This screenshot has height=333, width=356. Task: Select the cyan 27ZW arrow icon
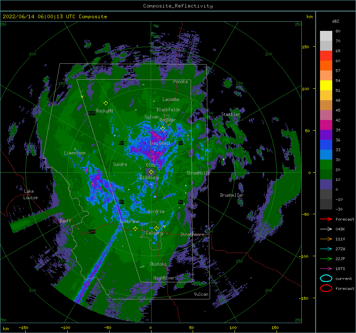[x=326, y=249]
